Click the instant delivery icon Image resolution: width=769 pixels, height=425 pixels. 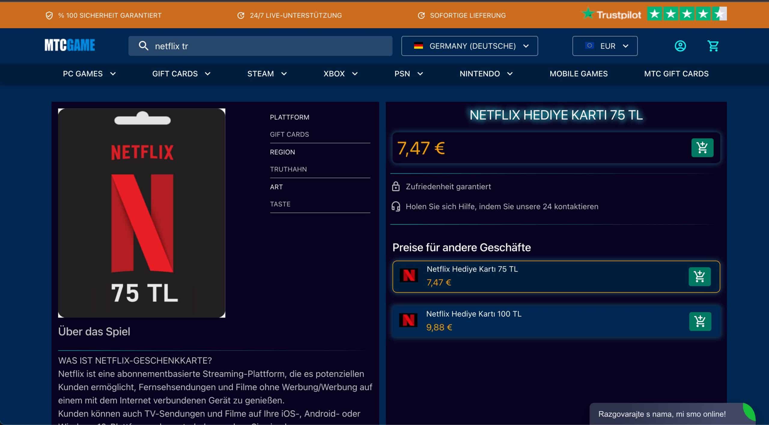tap(421, 15)
